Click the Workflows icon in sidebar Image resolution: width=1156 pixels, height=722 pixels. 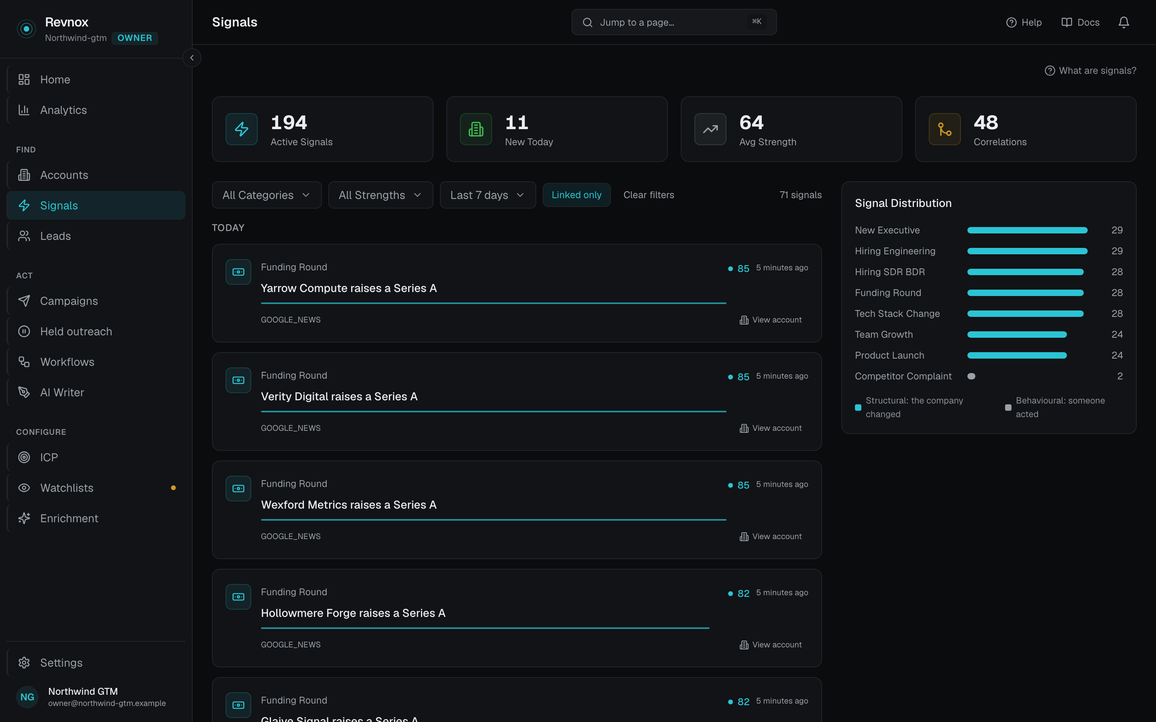click(x=24, y=362)
